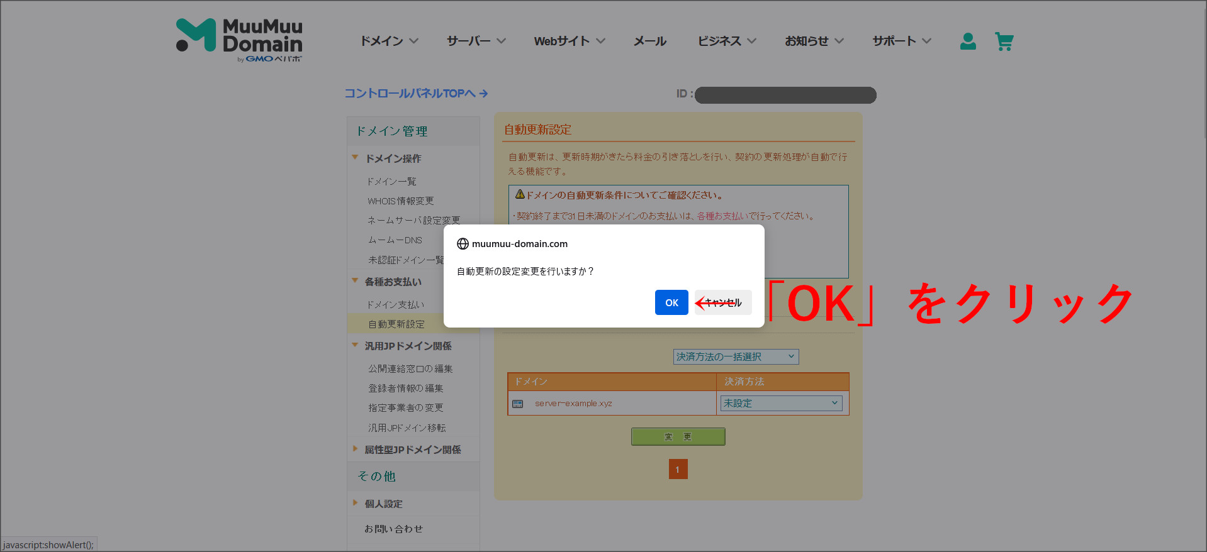Open the 決済方法の一括選択 dropdown
This screenshot has width=1207, height=552.
click(x=736, y=356)
